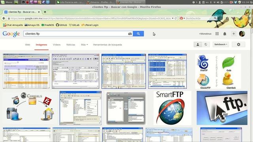The image size is (253, 142).
Task: Open the red screen recorder tray icon
Action: click(232, 2)
